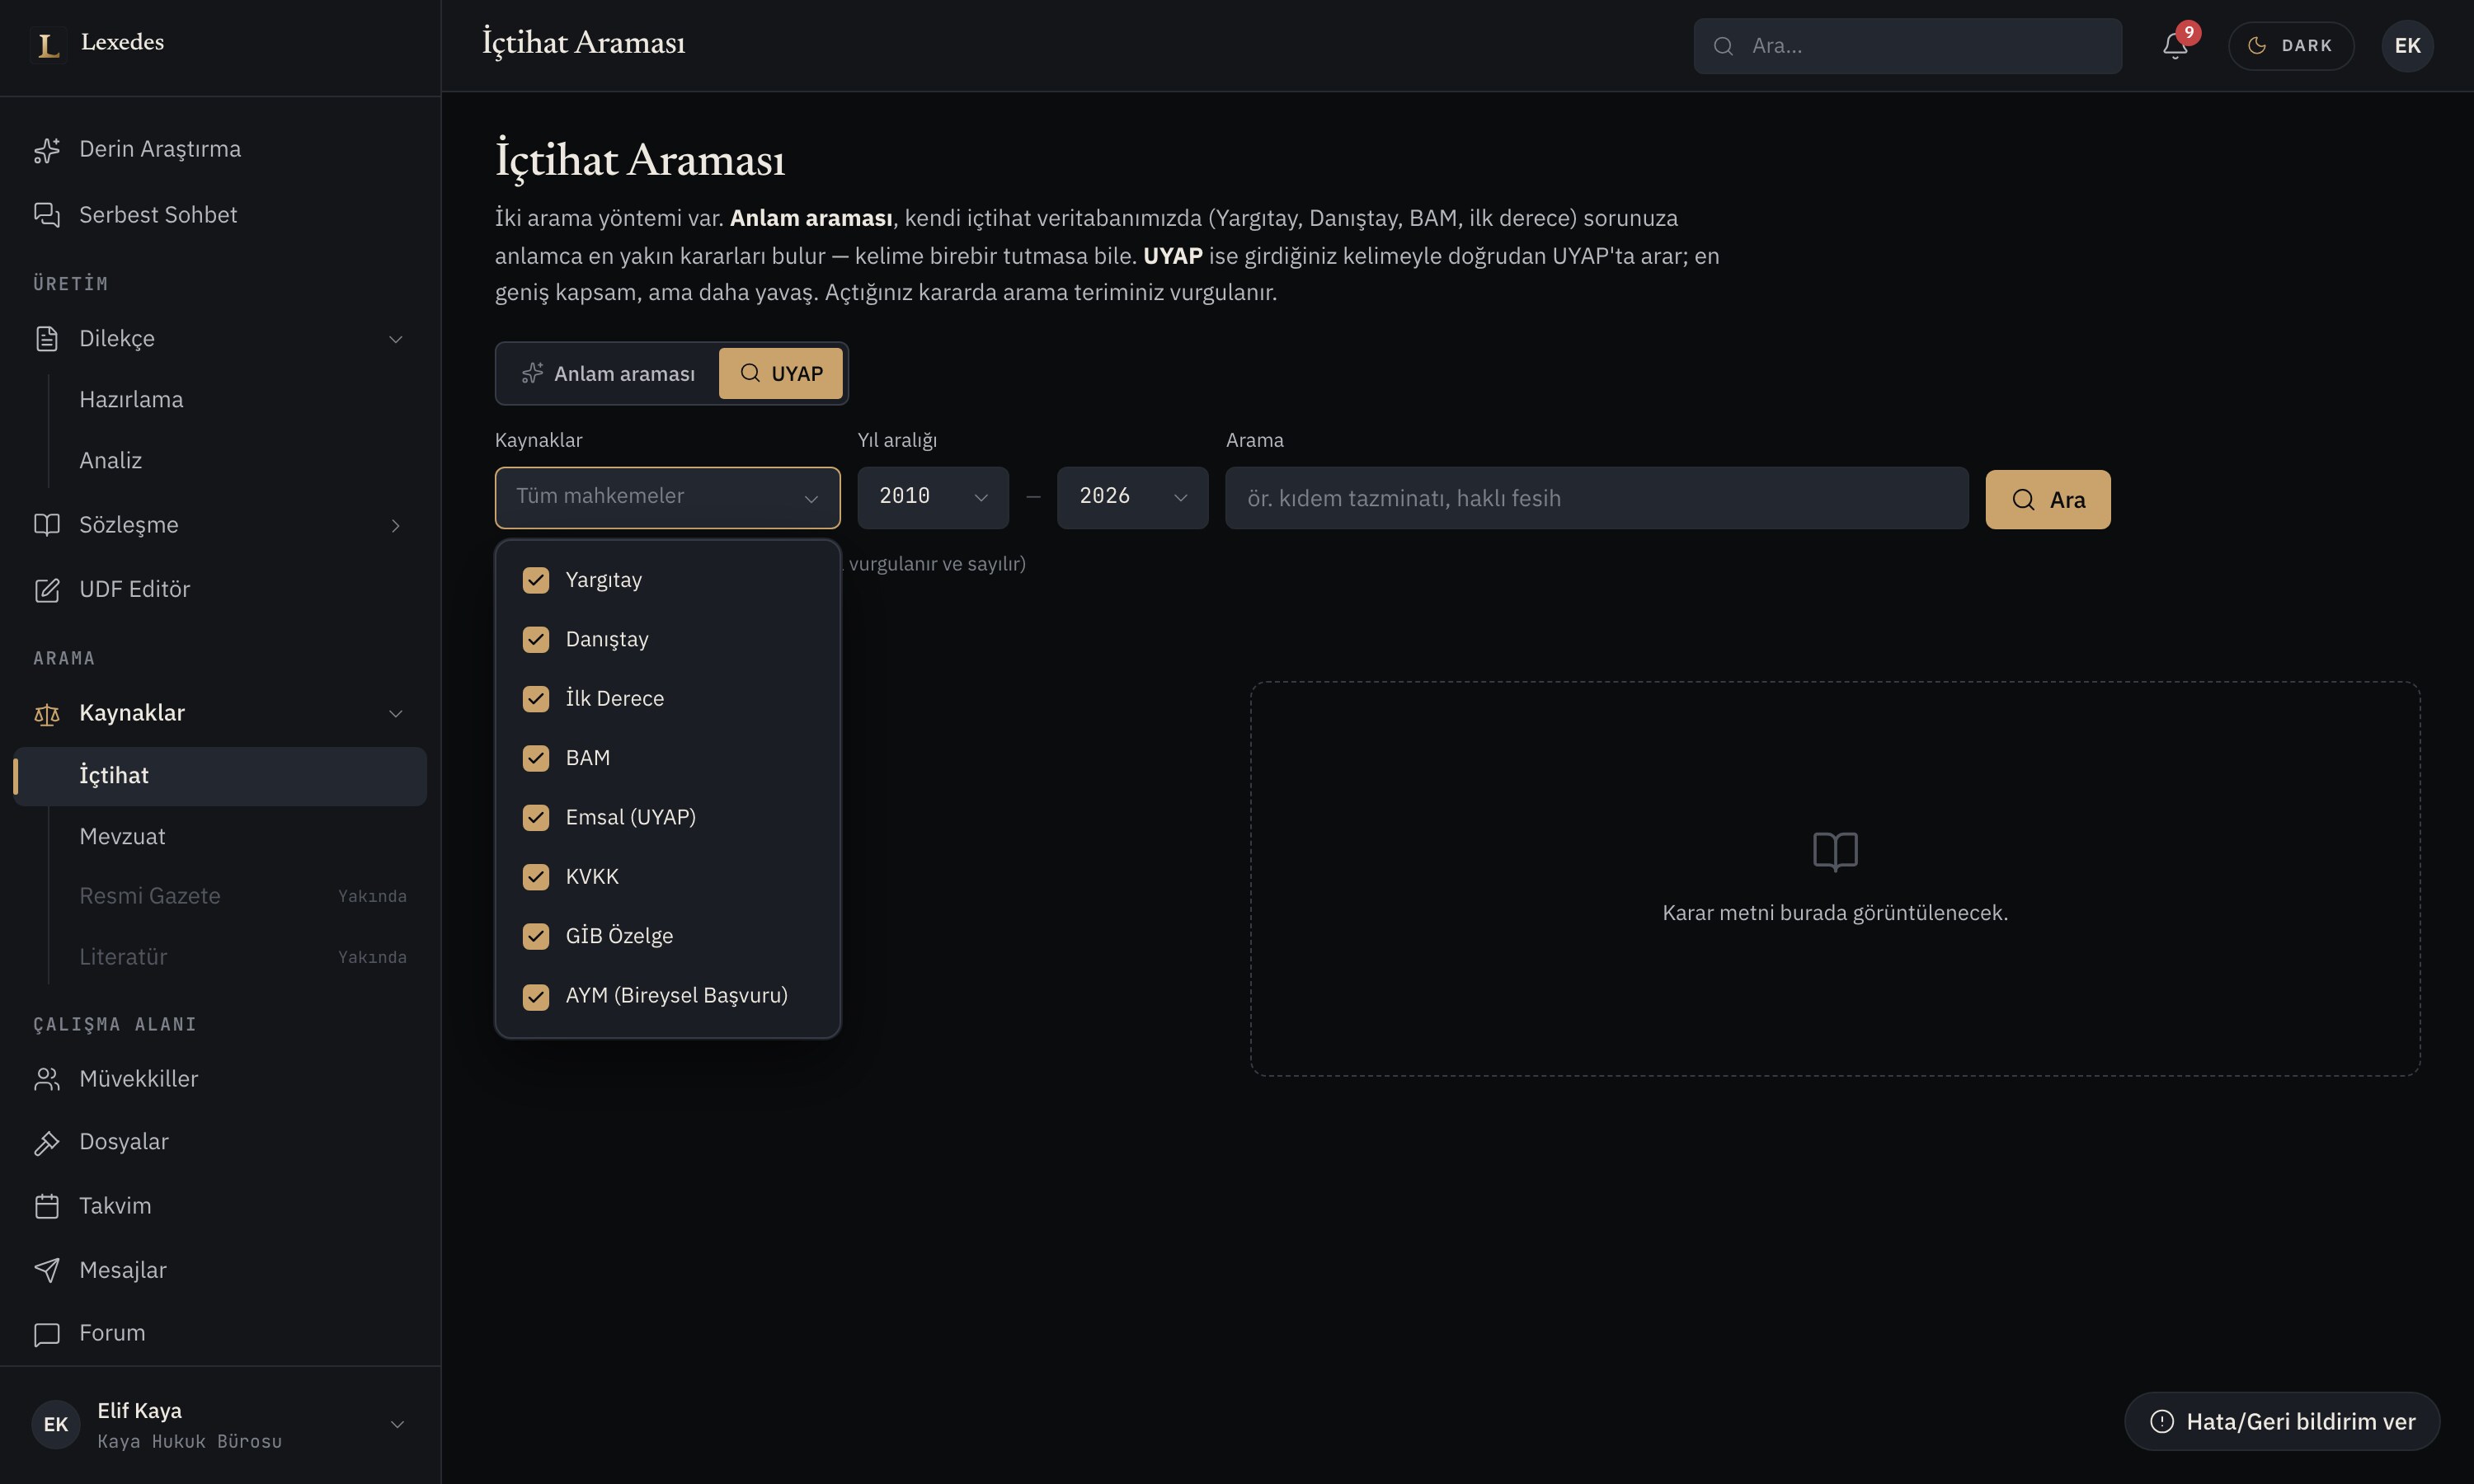Click the Dosyalar gavel icon

[47, 1143]
